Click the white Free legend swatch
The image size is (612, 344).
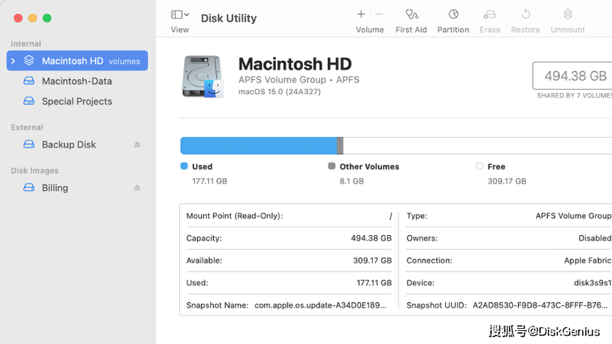coord(480,166)
